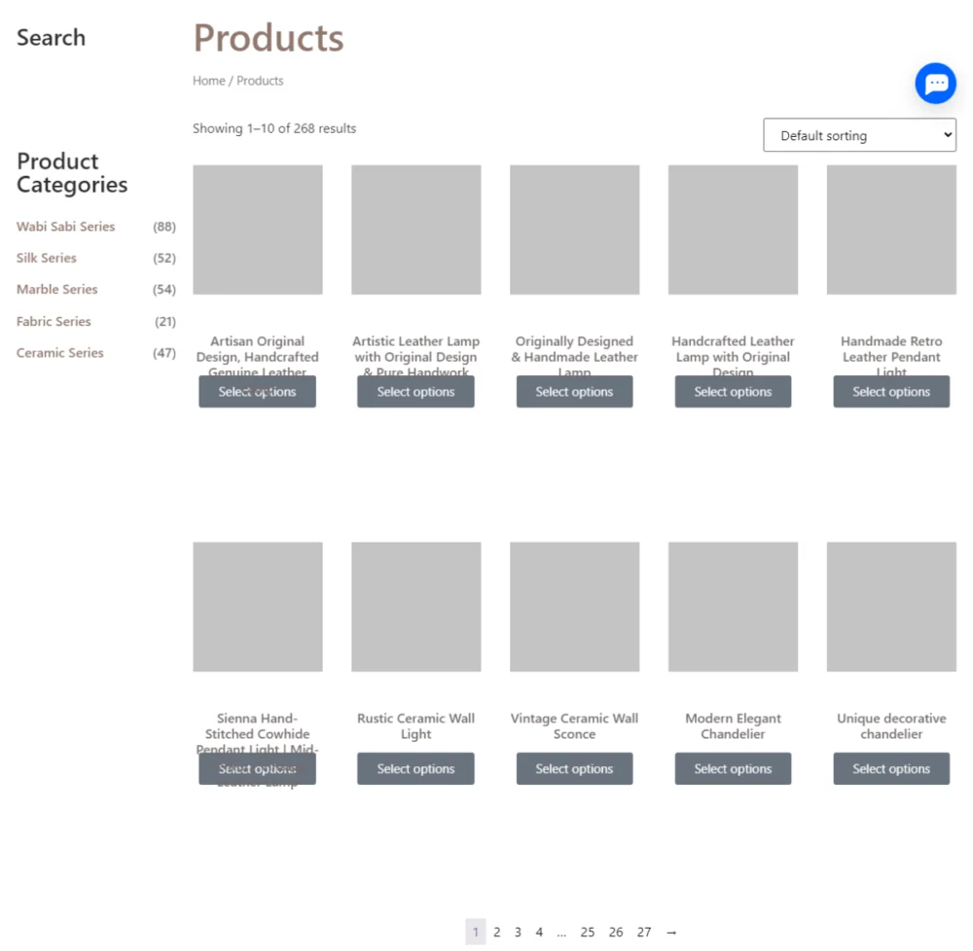
Task: Go to page 25 in pagination
Action: (587, 932)
